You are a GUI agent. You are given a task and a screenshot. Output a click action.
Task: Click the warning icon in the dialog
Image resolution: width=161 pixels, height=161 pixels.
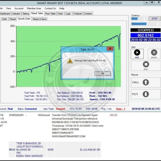click(x=70, y=61)
